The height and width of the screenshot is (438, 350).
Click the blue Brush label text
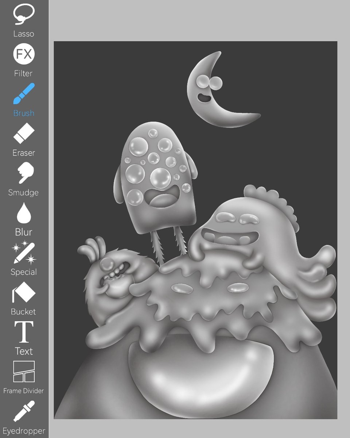(x=24, y=113)
